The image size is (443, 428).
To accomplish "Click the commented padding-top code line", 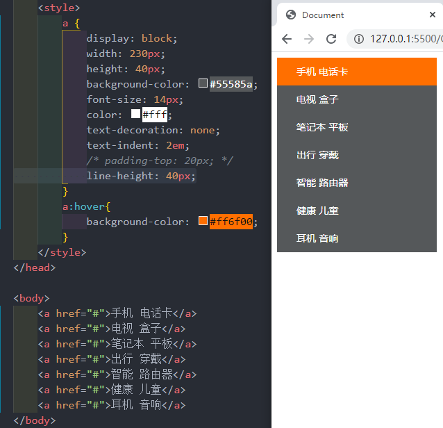I will pyautogui.click(x=160, y=160).
